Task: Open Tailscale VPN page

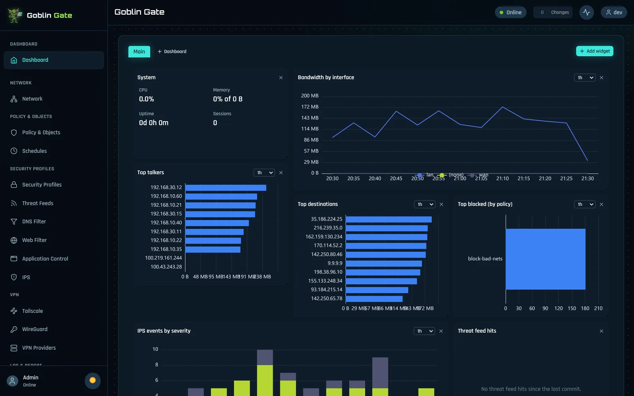Action: click(x=54, y=311)
